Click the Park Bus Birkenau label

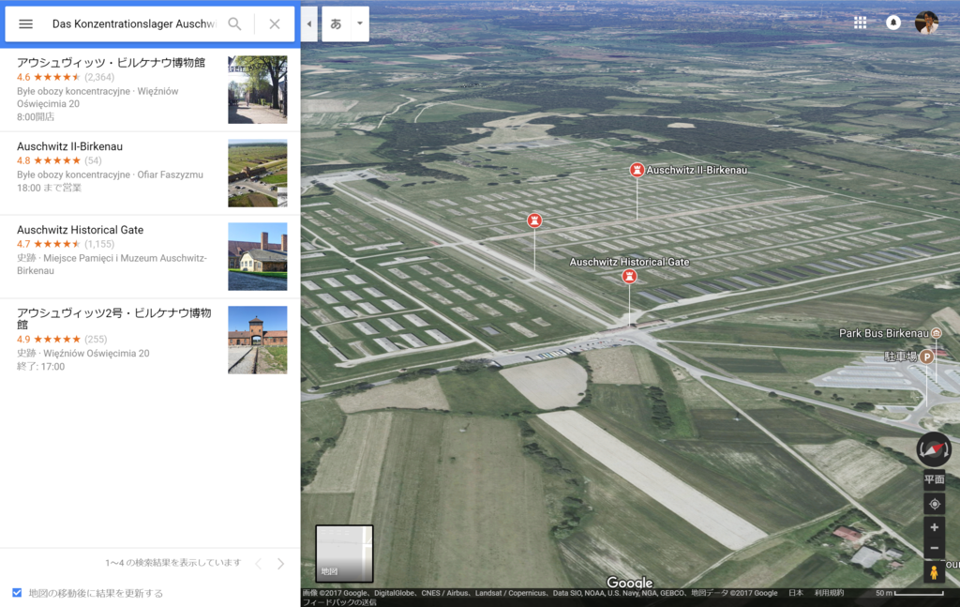point(883,333)
